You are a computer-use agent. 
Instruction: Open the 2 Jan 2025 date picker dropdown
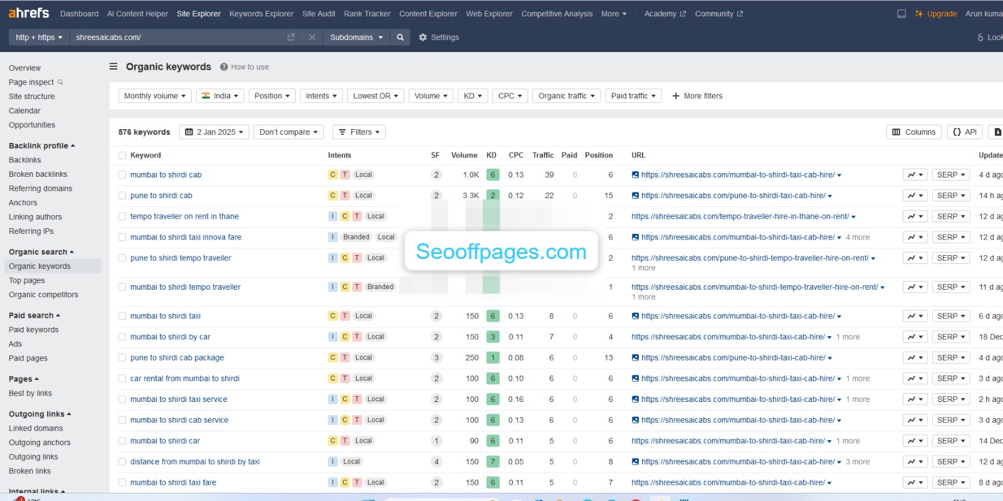click(214, 132)
